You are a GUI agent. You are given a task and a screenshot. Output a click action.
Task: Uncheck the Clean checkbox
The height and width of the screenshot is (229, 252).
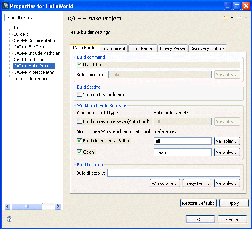[x=80, y=152]
